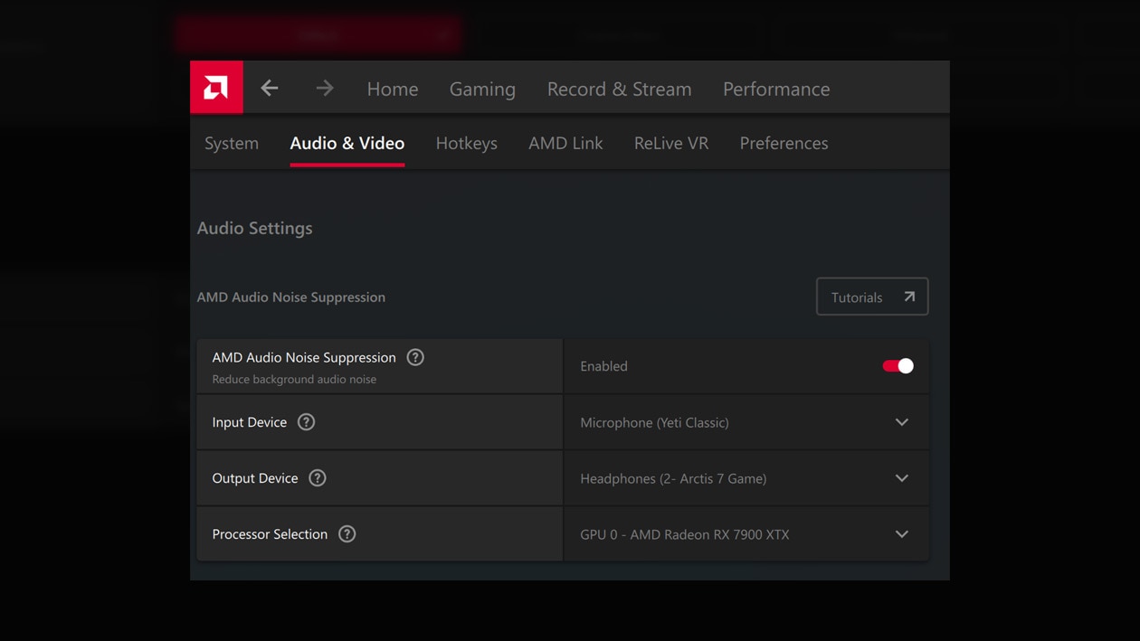Expand the Input Device dropdown chevron
This screenshot has width=1140, height=641.
902,422
